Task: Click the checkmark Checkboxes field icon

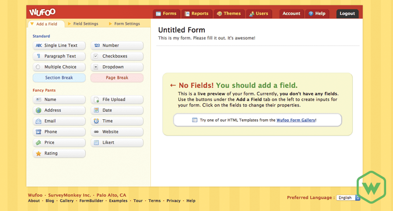Action: pyautogui.click(x=96, y=56)
